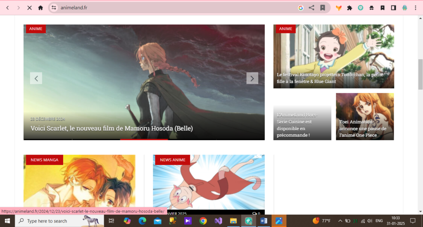Open the browser profile avatar
Screen dimensions: 423x227
[405, 8]
